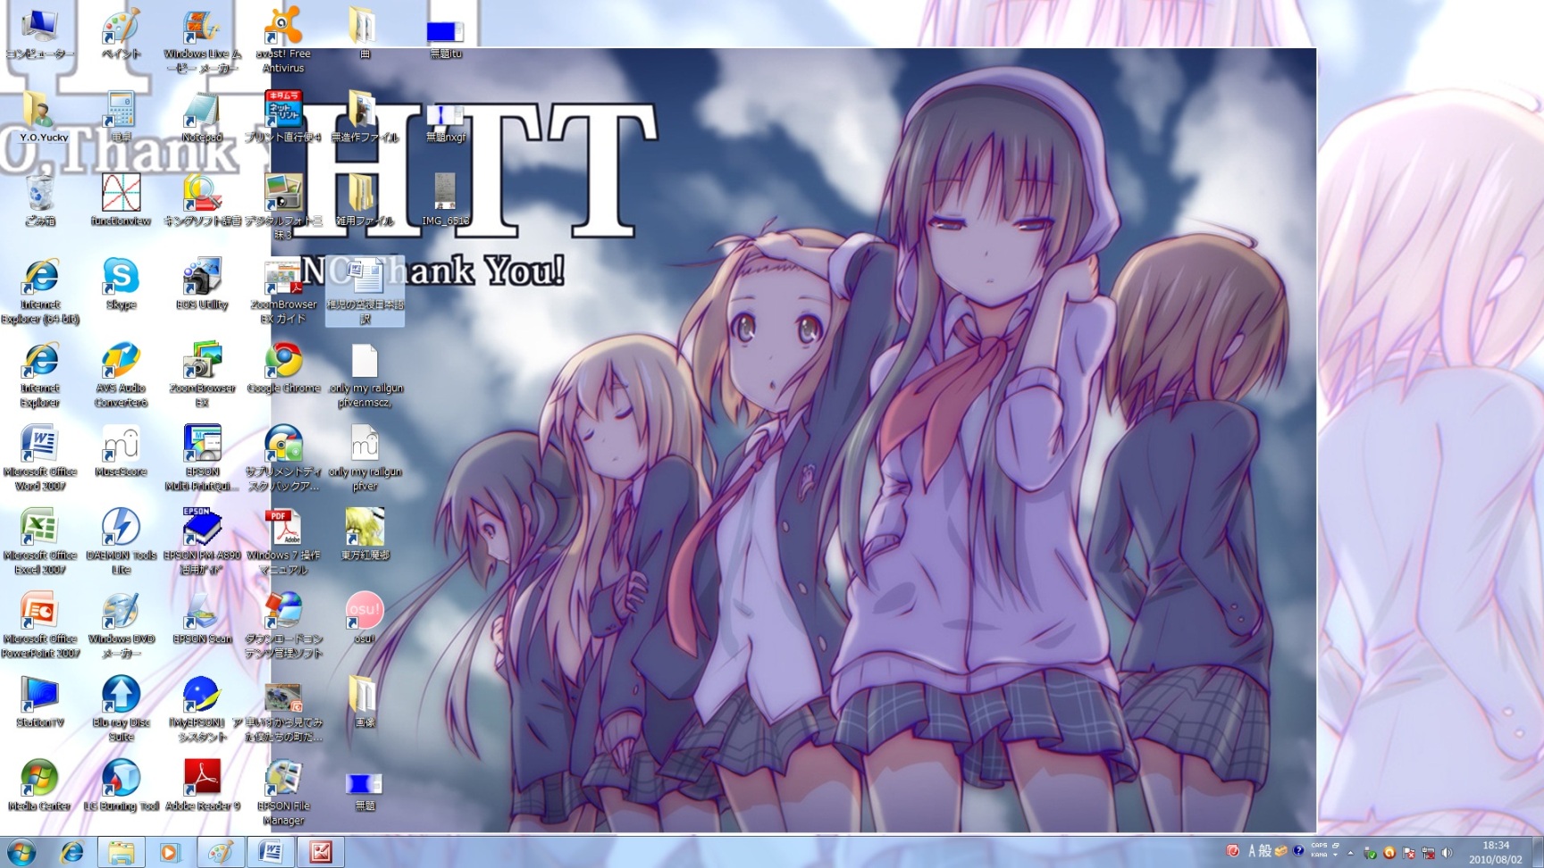Switch to the Paint taskbar window
This screenshot has width=1544, height=868.
click(x=220, y=852)
